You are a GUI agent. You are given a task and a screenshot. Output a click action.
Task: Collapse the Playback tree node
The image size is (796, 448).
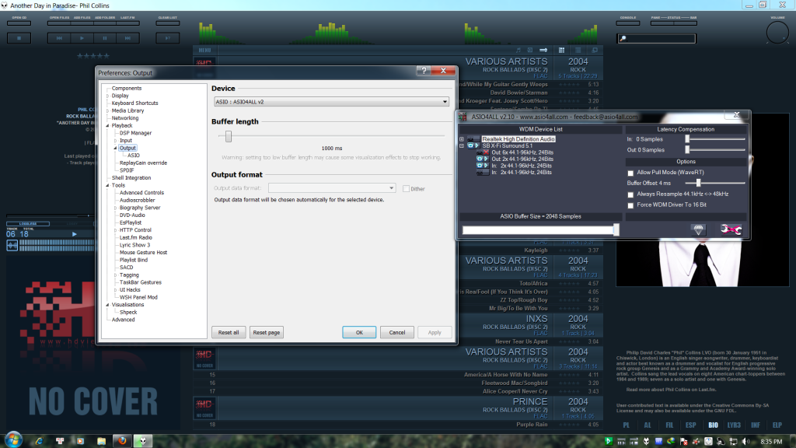point(107,125)
